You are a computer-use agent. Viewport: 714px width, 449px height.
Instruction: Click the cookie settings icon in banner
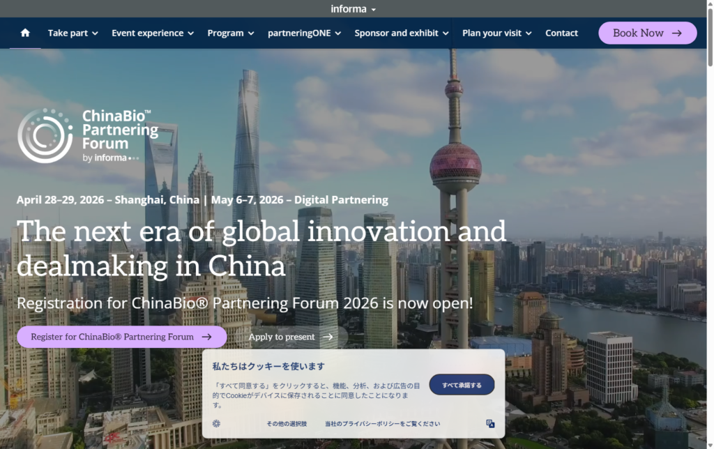click(x=217, y=423)
